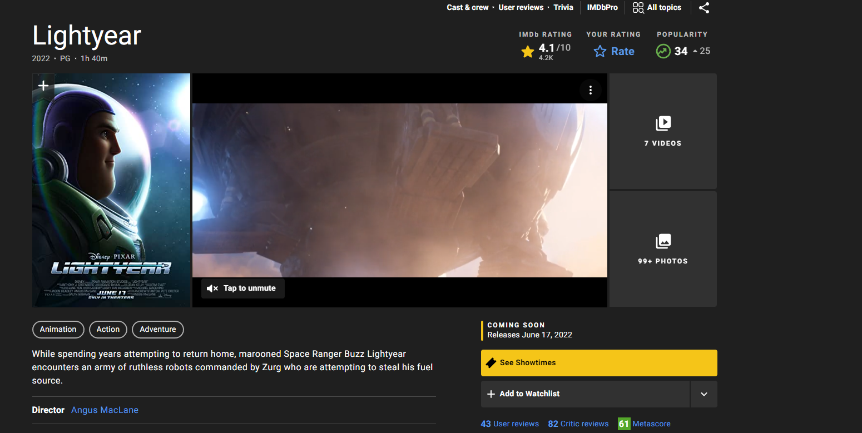862x433 pixels.
Task: View the 43 User reviews
Action: pos(510,424)
